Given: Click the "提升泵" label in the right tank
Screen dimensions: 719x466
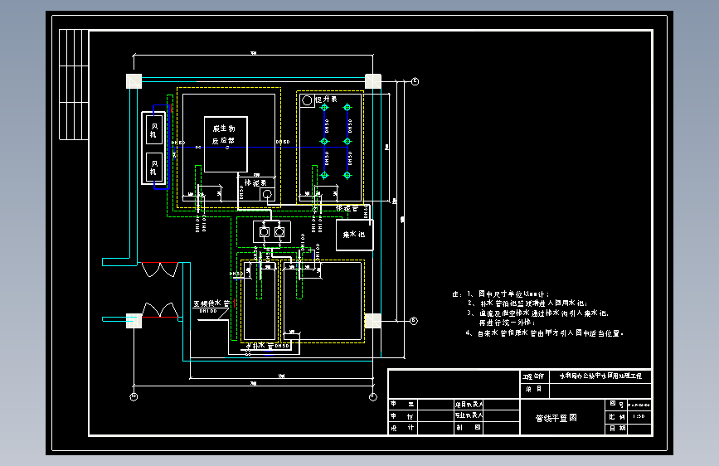Looking at the screenshot, I should click(x=326, y=99).
